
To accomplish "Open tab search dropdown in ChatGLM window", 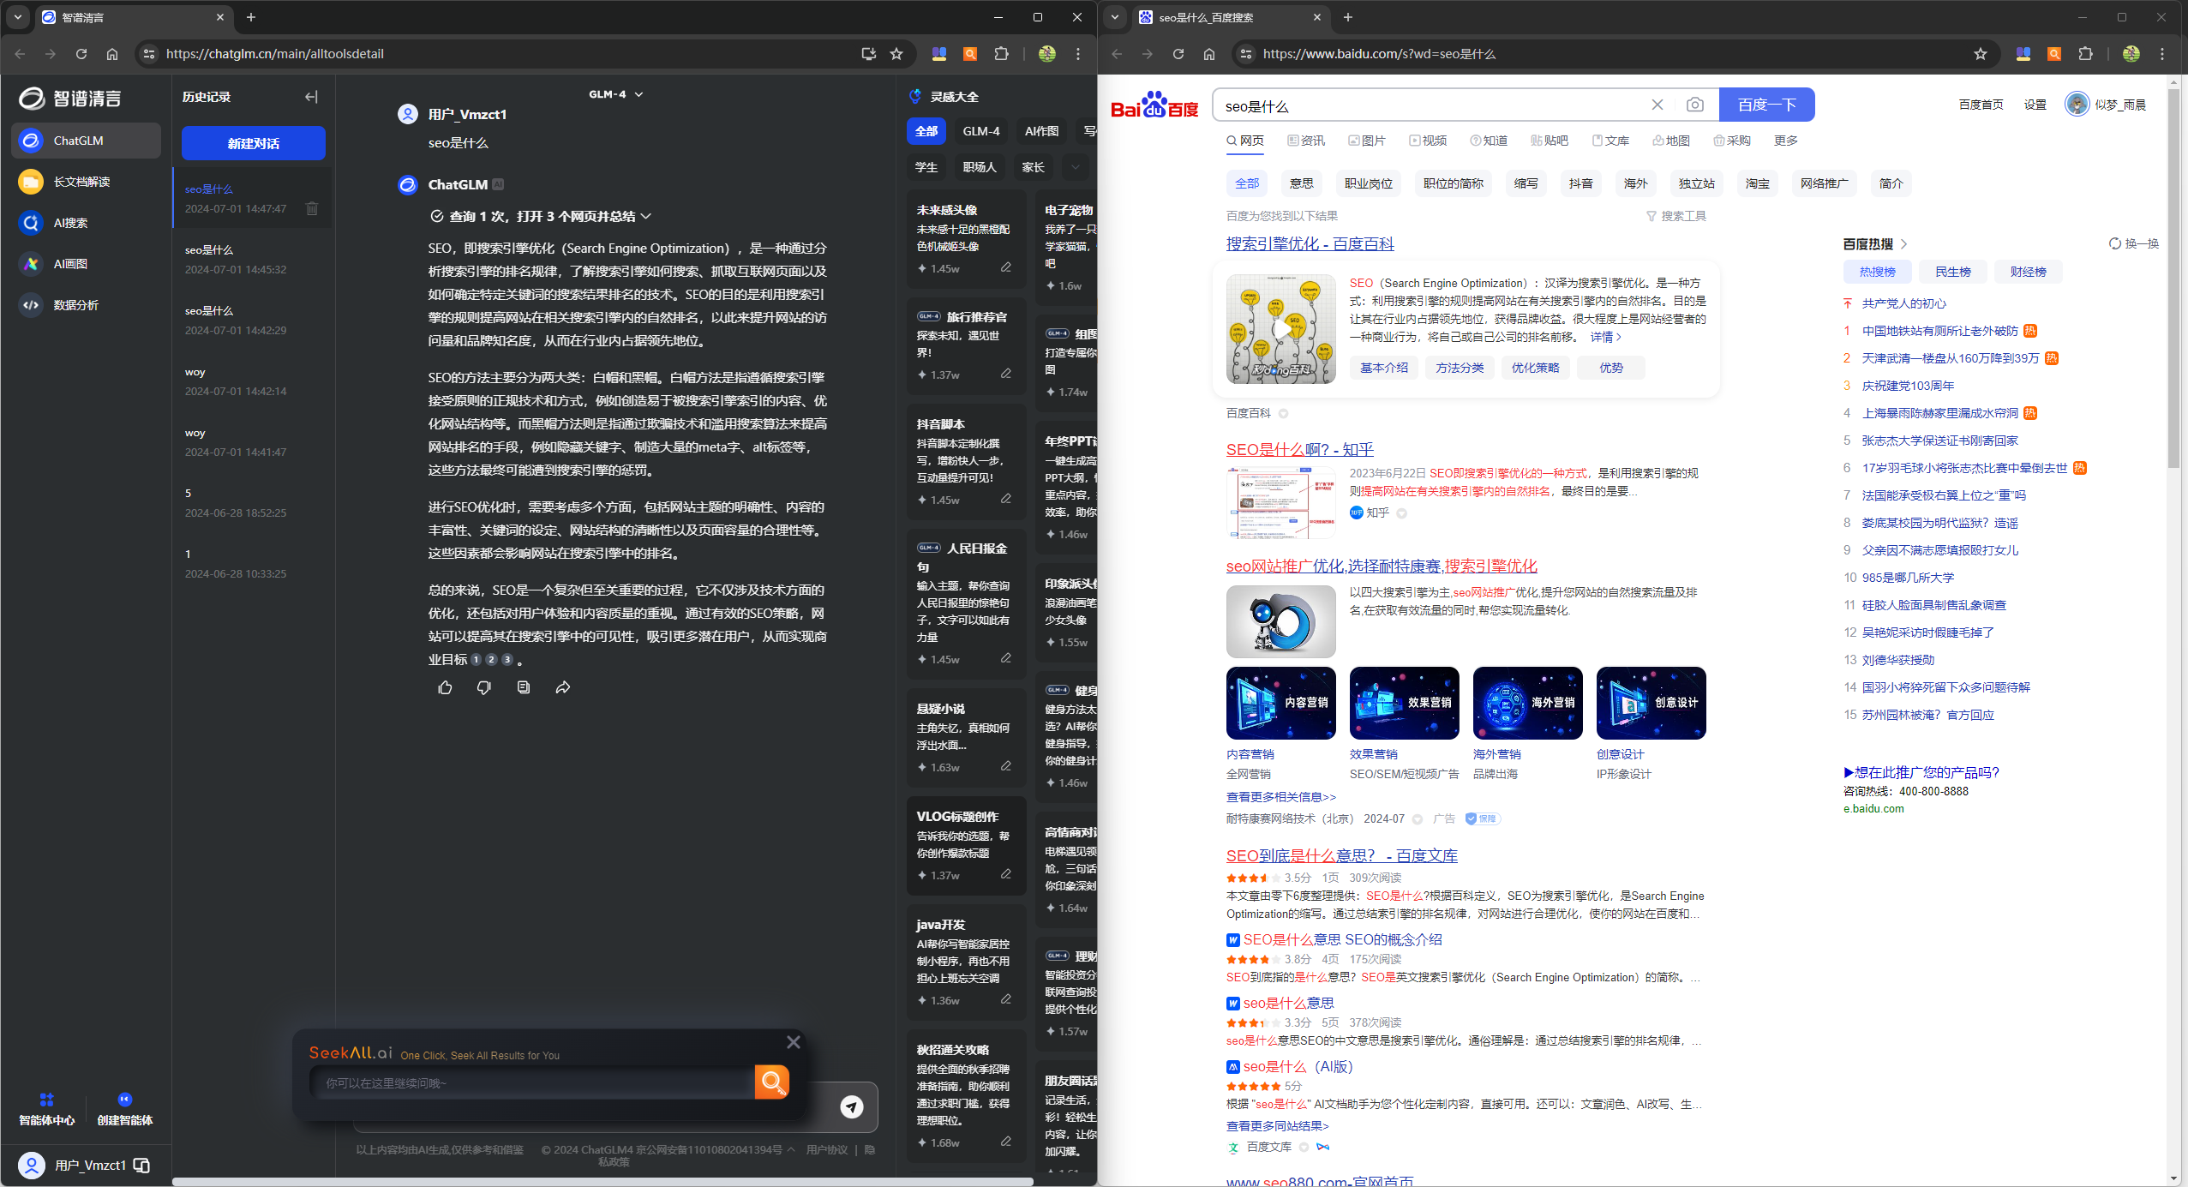I will (x=18, y=17).
